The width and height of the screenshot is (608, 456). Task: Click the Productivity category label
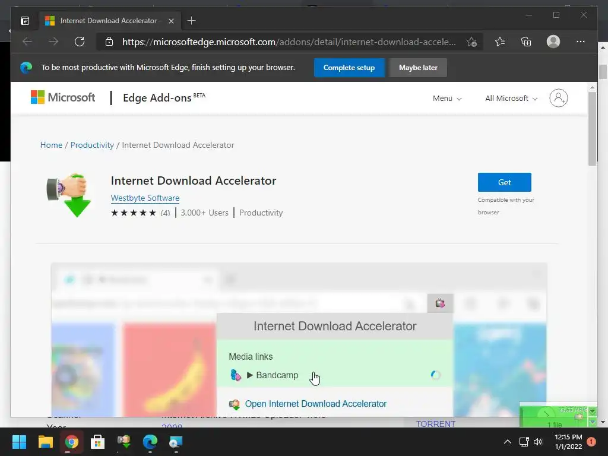pos(261,213)
